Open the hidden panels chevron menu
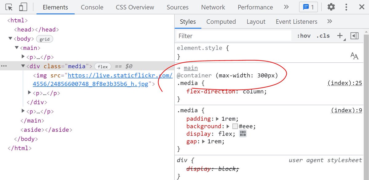Viewport: 369px width, 180px height. click(x=286, y=7)
